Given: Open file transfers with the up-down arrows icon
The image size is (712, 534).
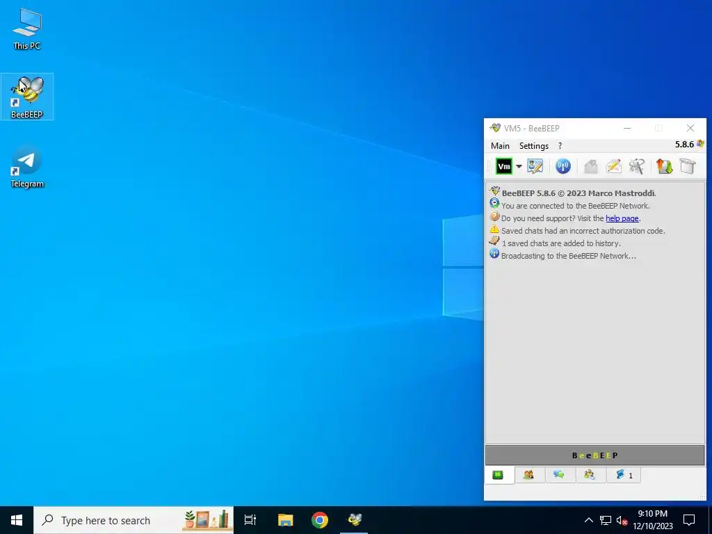Looking at the screenshot, I should [x=664, y=166].
